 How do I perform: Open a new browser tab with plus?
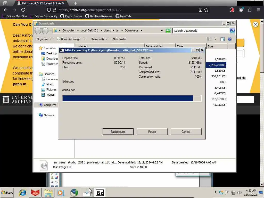tap(76, 3)
